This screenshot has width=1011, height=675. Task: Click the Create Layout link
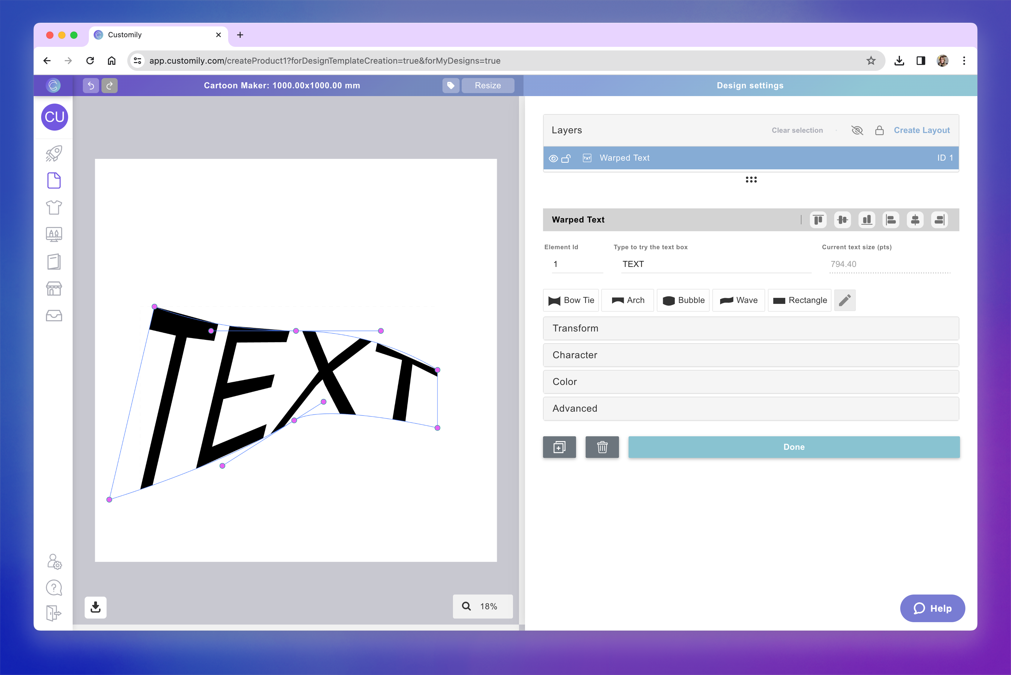coord(922,130)
